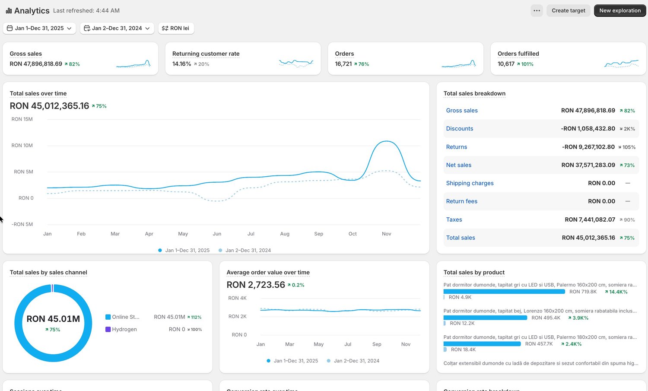Toggle 2024 legend in average order value chart
Screen dimensions: 648x391
(353, 361)
